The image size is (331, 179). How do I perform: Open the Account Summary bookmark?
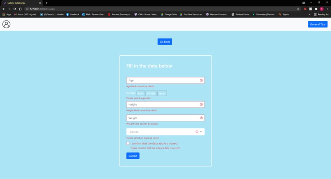[120, 14]
